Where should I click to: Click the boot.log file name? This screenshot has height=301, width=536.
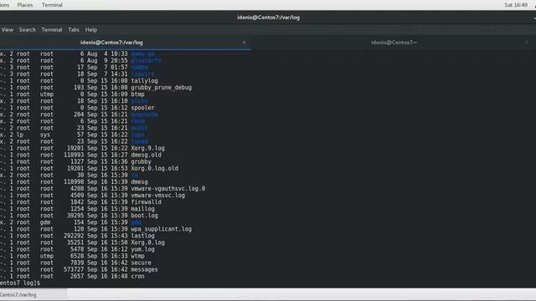(145, 216)
